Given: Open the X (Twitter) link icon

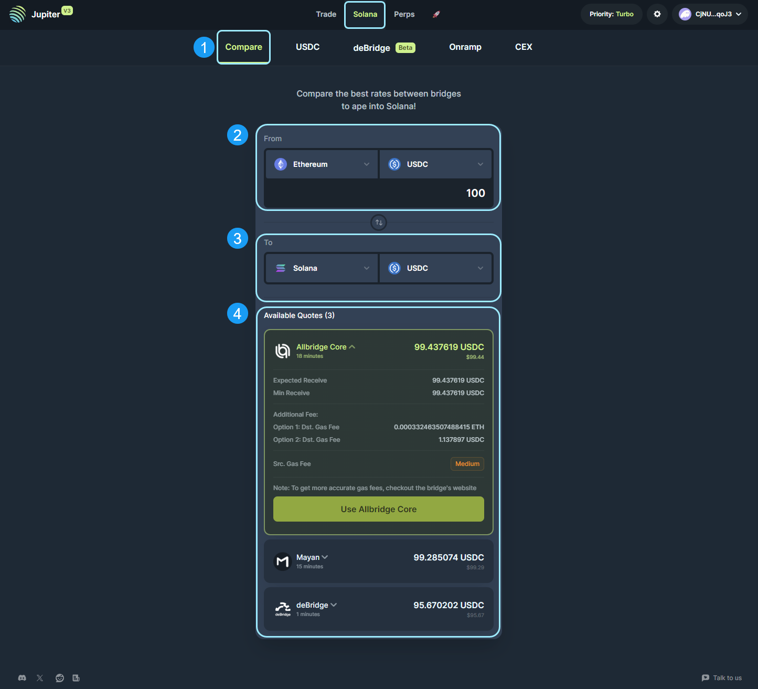Looking at the screenshot, I should click(x=40, y=678).
